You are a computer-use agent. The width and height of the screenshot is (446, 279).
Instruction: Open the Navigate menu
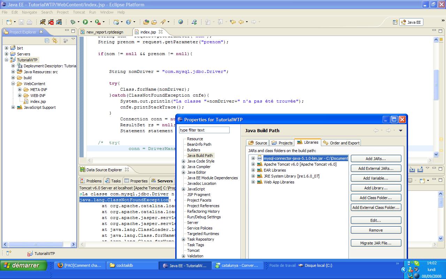pos(29,12)
